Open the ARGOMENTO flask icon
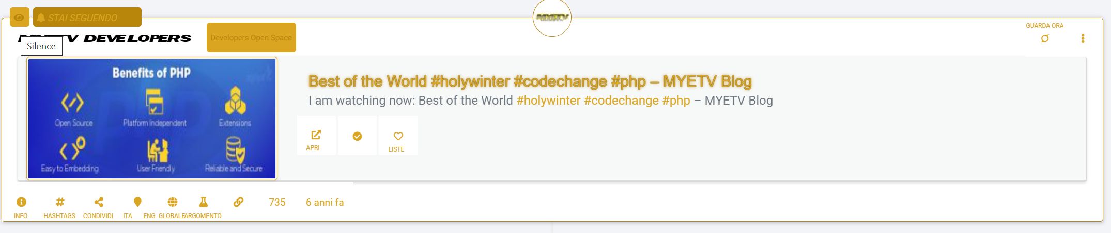The image size is (1111, 233). tap(204, 202)
